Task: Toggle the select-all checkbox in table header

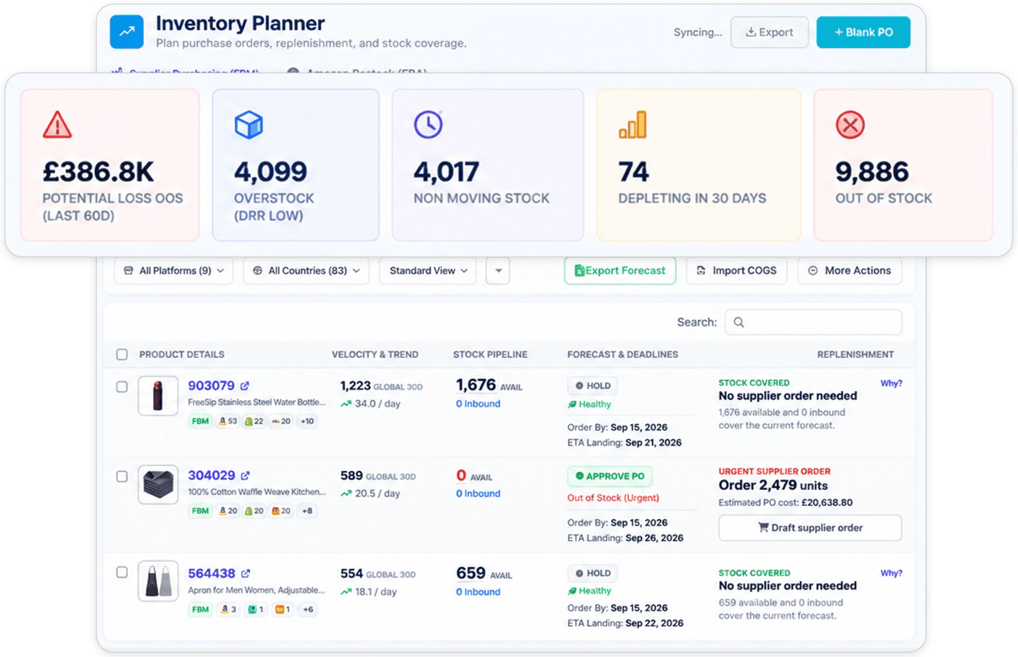Action: 122,354
